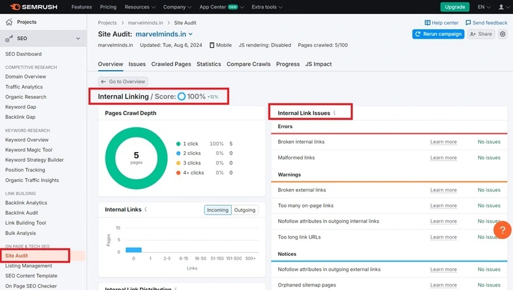Switch to the Progress tab
The height and width of the screenshot is (290, 513).
(x=288, y=64)
